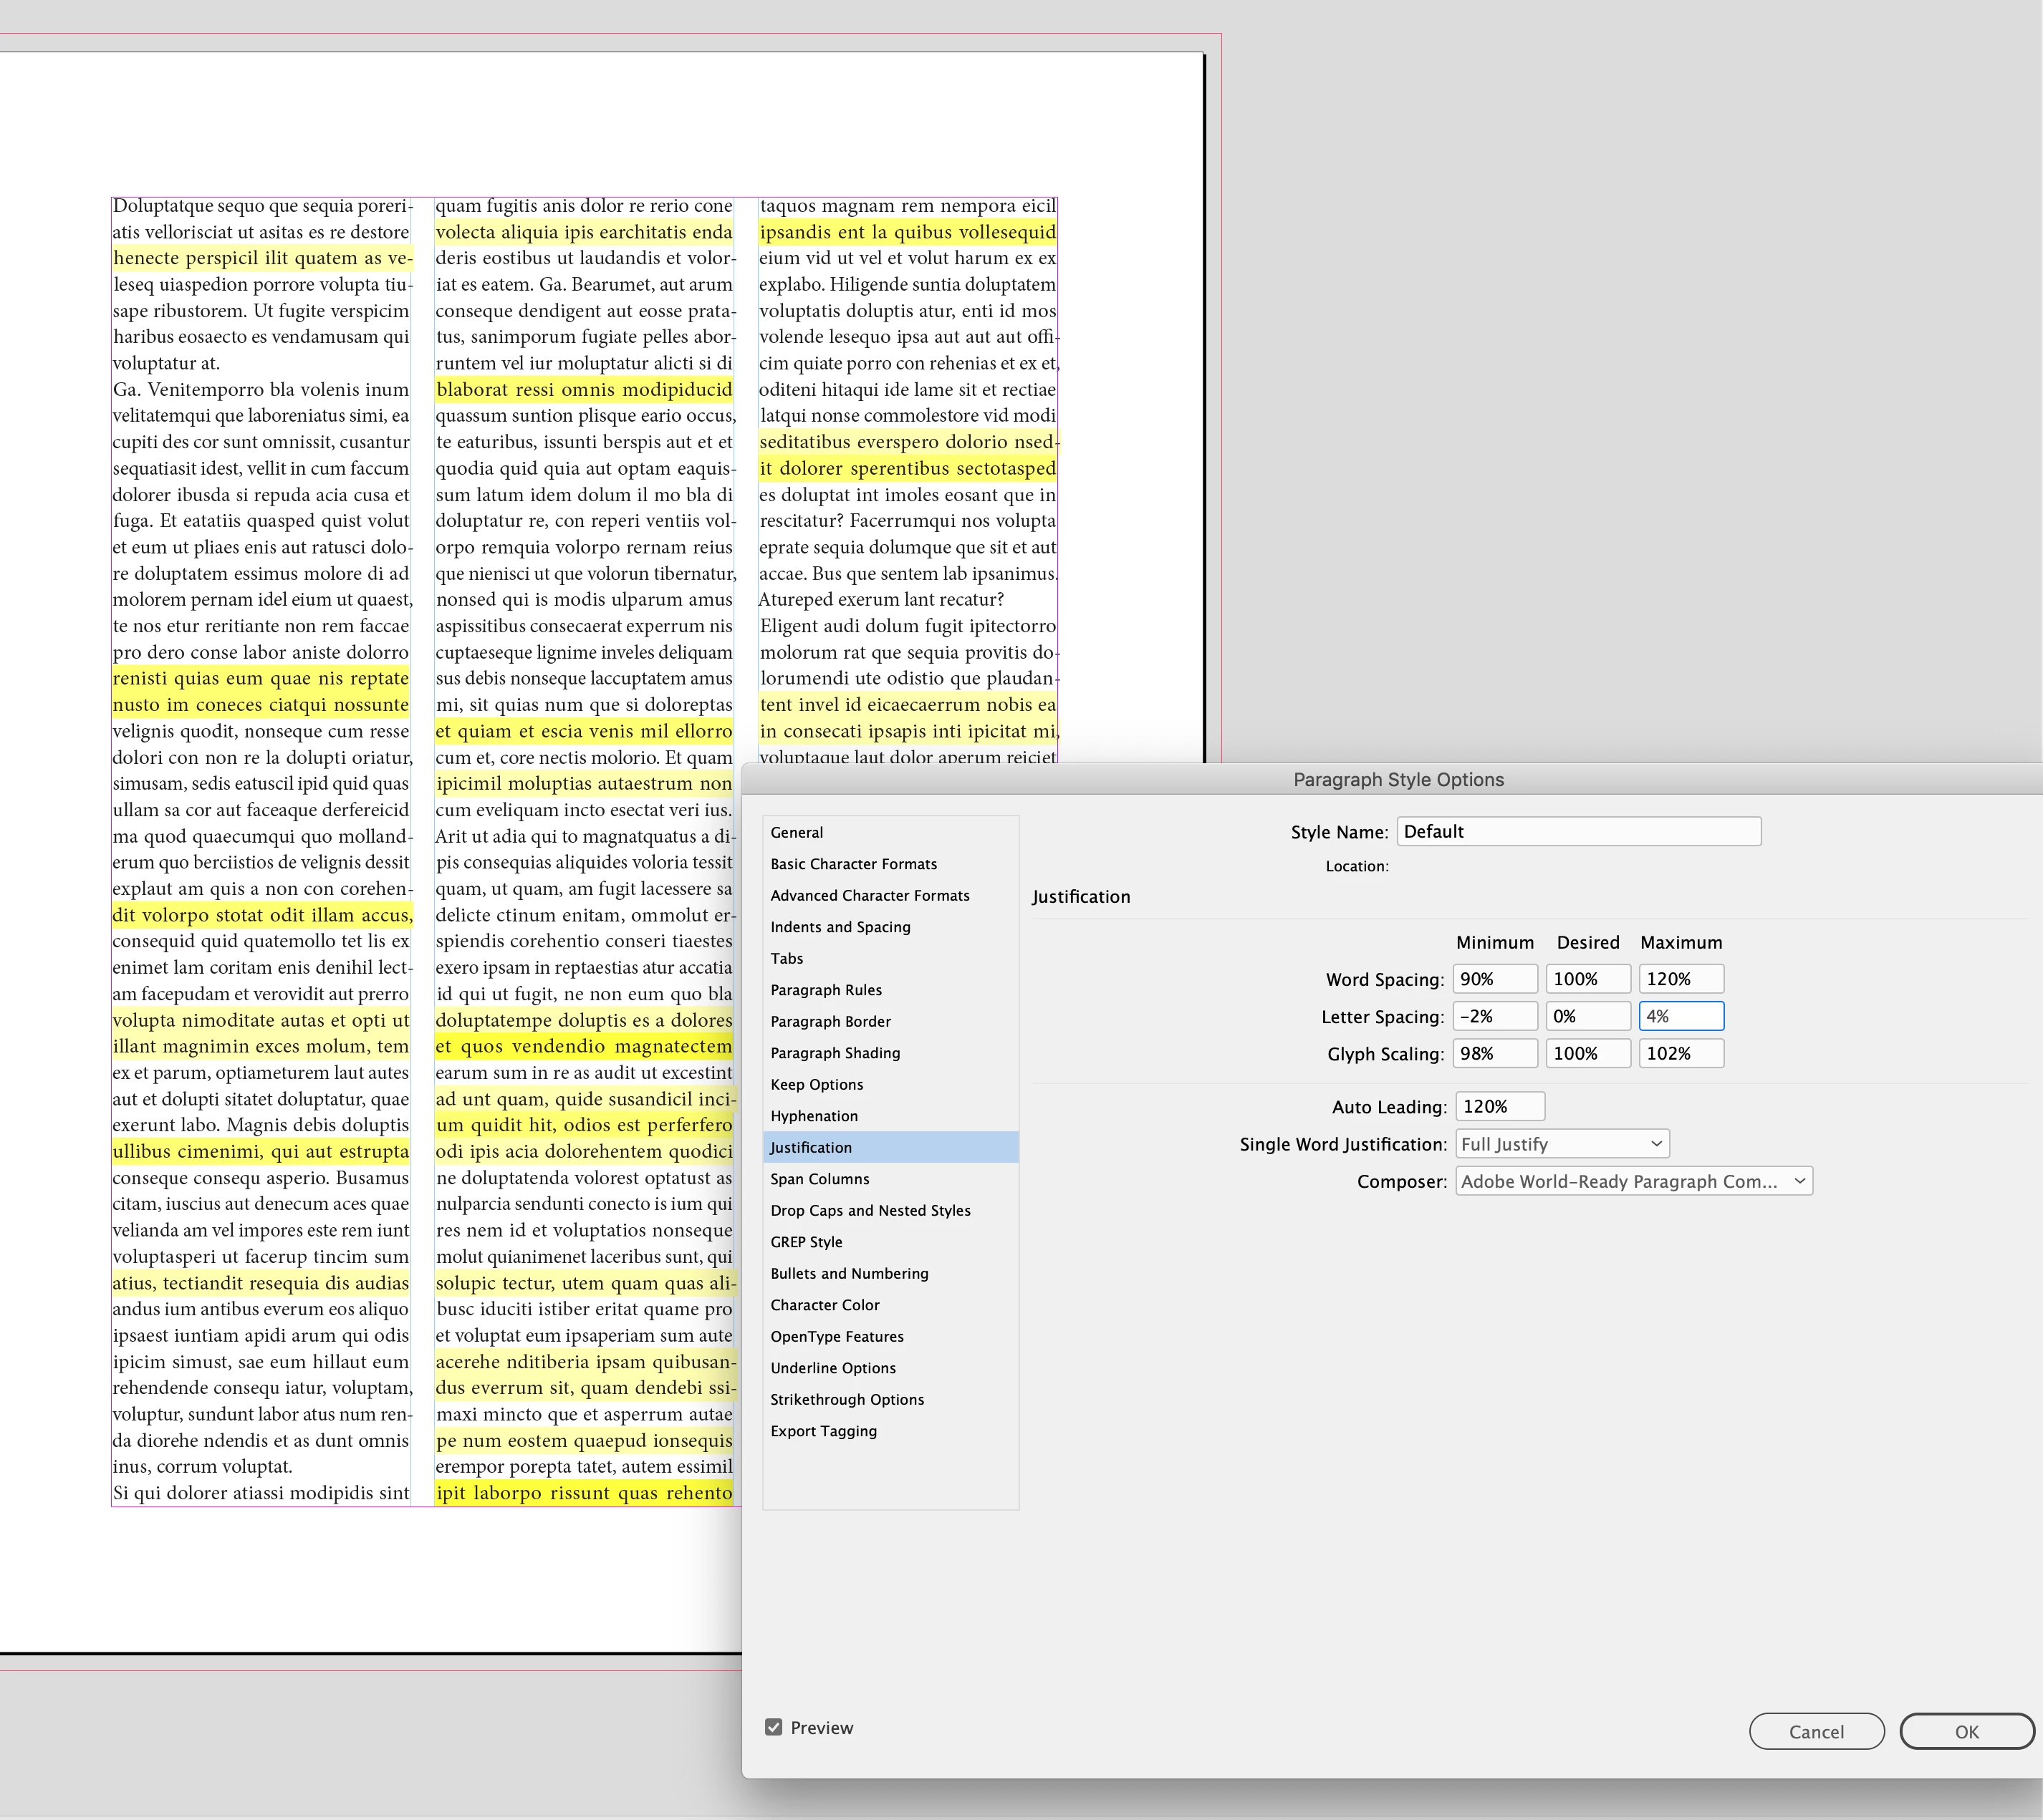Viewport: 2043px width, 1820px height.
Task: Click the Style Name text field
Action: pos(1578,832)
